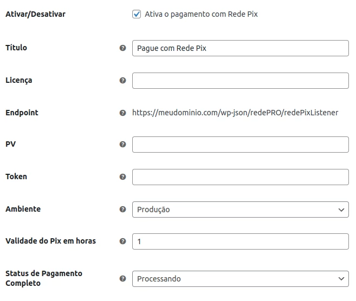Click the Título text field
356x301 pixels.
240,48
